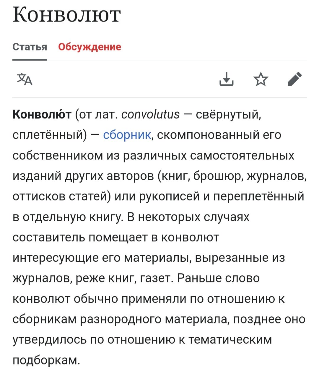Viewport: 319px width, 374px height.
Task: Click the italic Latin word convolutus
Action: coord(150,114)
